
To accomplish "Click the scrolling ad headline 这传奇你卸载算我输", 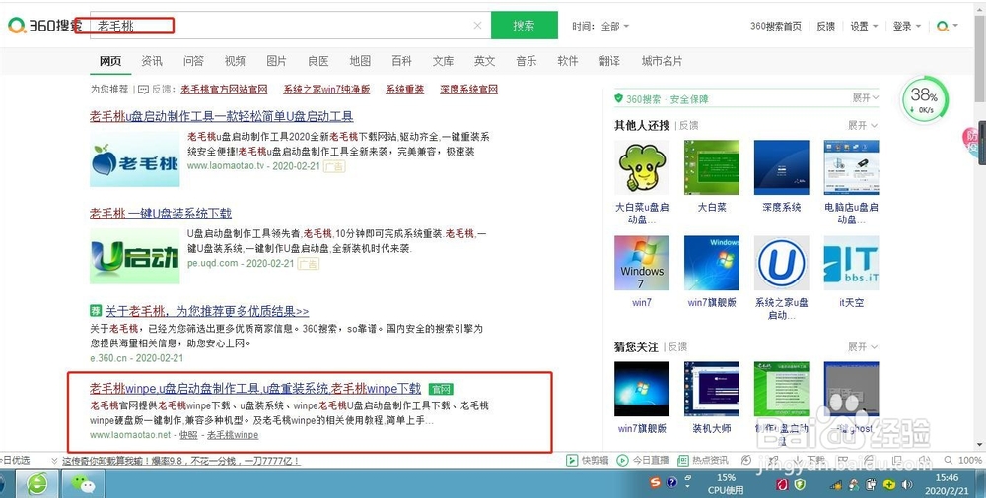I will pyautogui.click(x=181, y=461).
